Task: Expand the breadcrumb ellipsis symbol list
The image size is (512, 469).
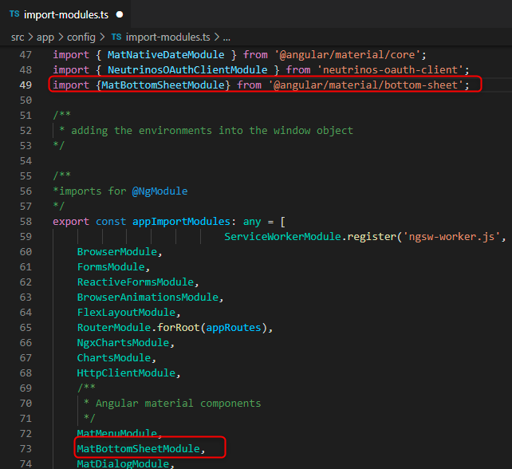Action: pos(226,37)
